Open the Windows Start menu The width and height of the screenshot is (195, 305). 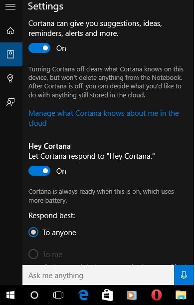[x=10, y=295]
